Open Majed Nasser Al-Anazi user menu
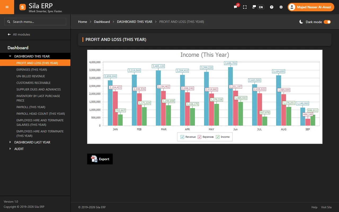This screenshot has width=339, height=212. tap(311, 7)
